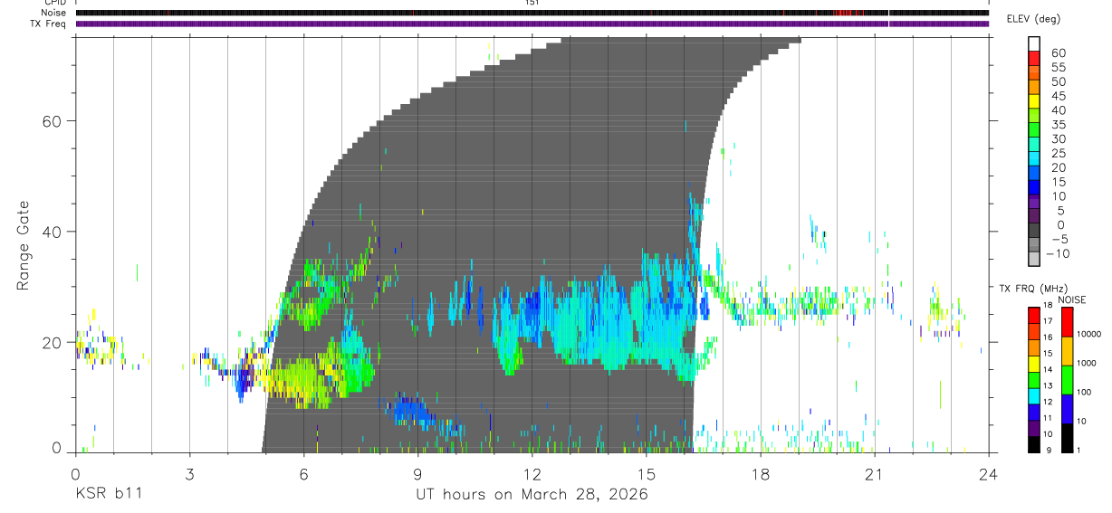Click the '3' tick label on UT hours axis
Screen dimensions: 1112x513
coord(189,474)
